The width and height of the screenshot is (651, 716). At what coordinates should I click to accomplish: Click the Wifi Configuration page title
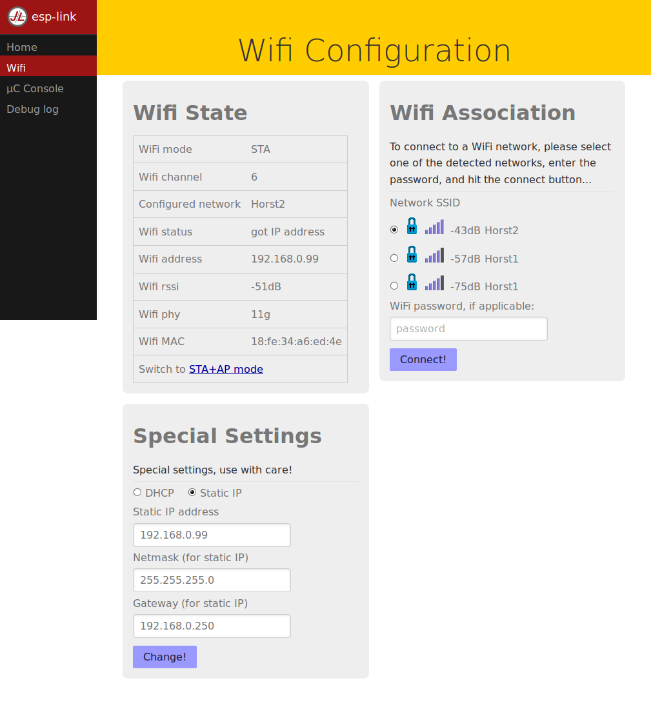click(374, 51)
